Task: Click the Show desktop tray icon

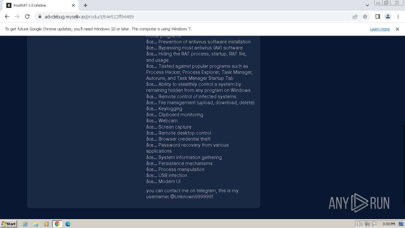Action: click(401, 224)
